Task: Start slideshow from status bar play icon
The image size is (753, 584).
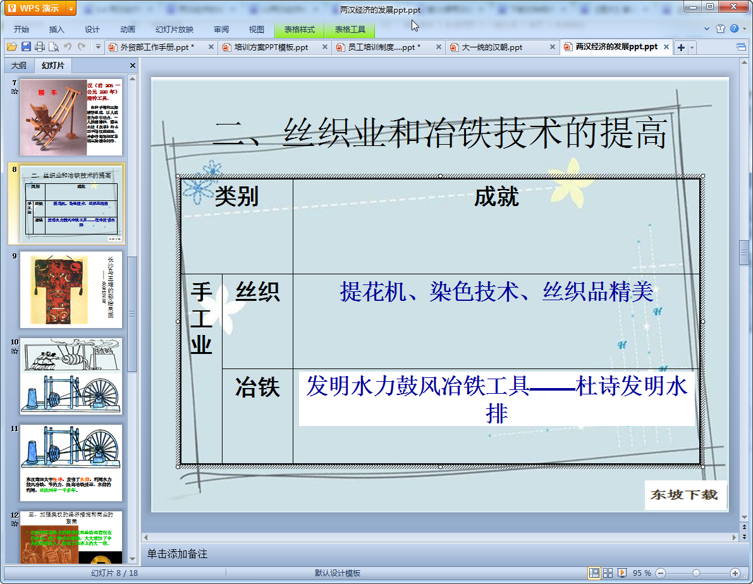Action: 622,573
